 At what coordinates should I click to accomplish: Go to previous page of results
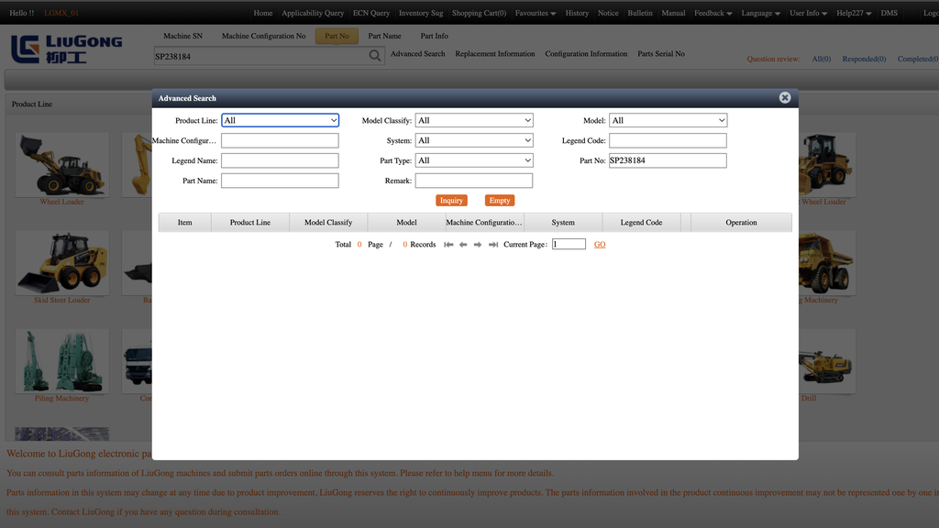pyautogui.click(x=463, y=245)
